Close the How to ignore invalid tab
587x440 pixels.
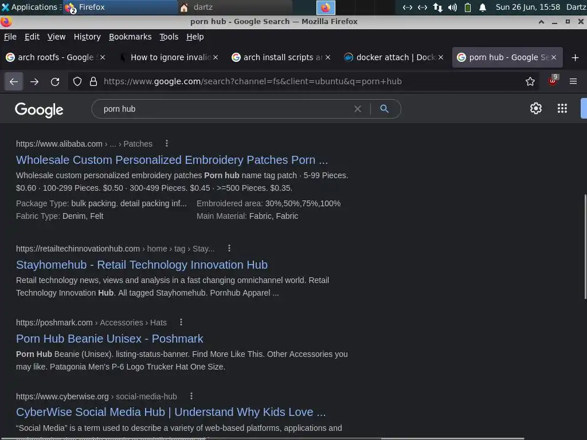coord(216,57)
